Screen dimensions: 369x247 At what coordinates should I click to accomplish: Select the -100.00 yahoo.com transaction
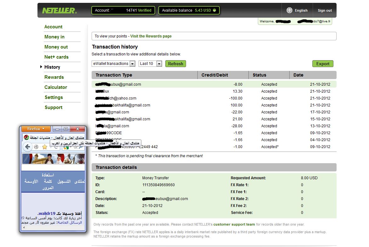(214, 98)
